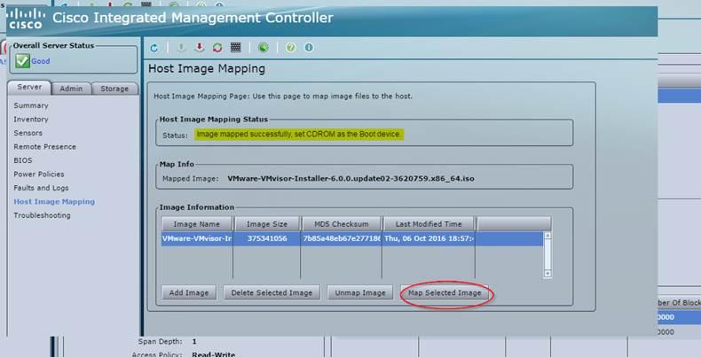Image resolution: width=701 pixels, height=357 pixels.
Task: Click the Unmap Image button
Action: click(360, 292)
